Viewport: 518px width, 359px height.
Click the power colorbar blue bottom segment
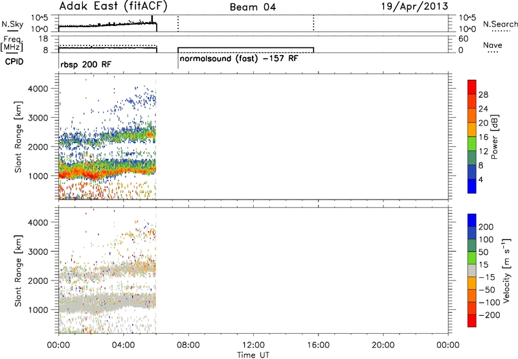click(x=472, y=186)
